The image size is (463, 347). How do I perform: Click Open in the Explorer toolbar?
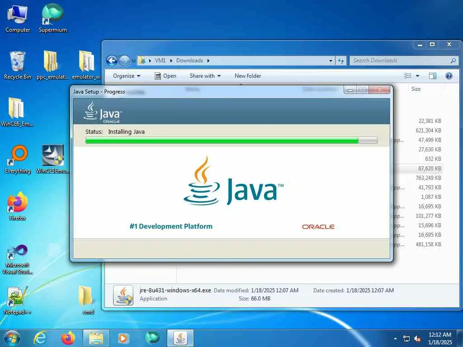(x=165, y=76)
